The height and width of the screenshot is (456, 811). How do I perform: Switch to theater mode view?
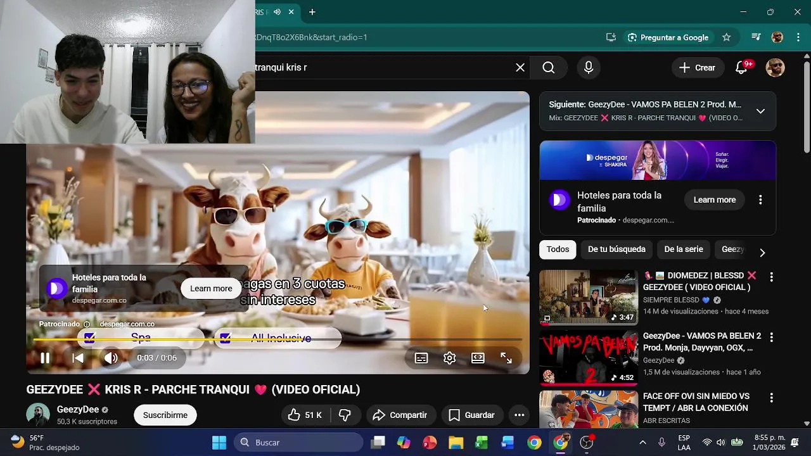point(478,358)
